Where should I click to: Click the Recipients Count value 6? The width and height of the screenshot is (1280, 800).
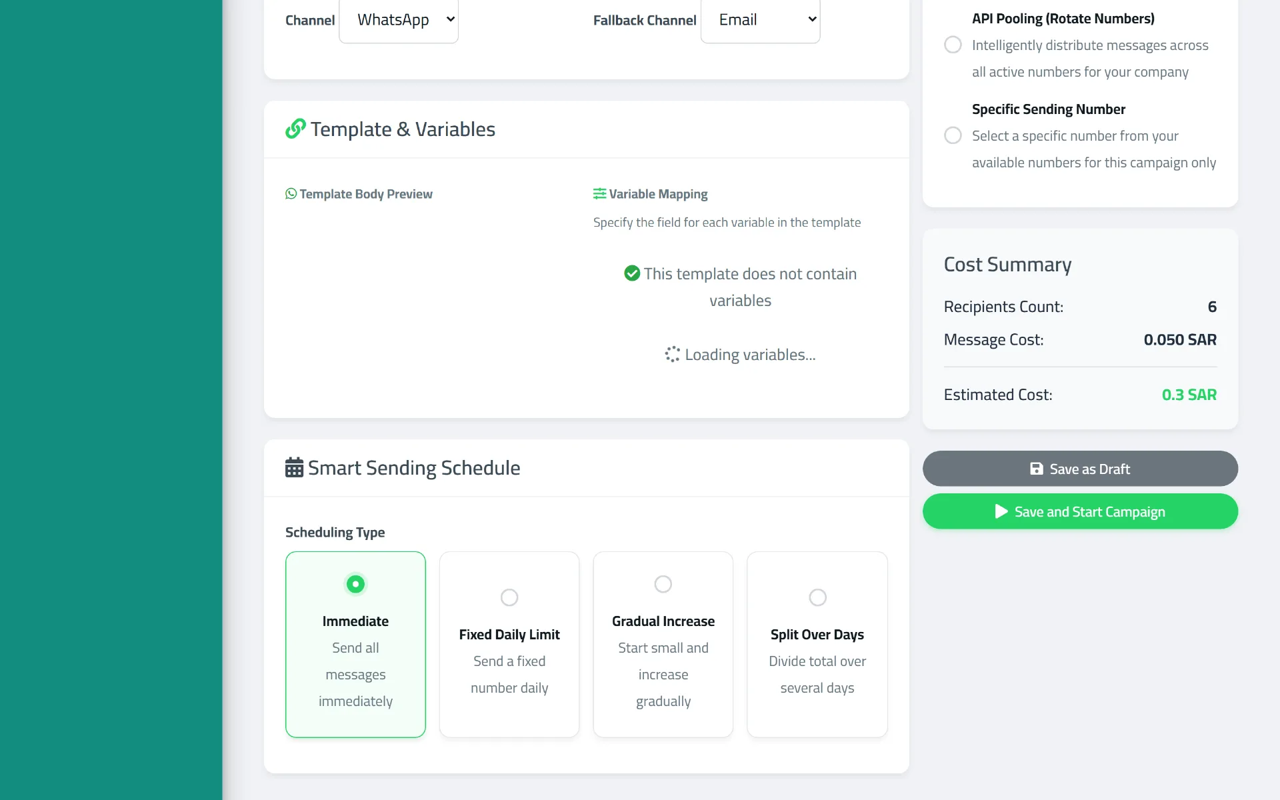pos(1212,307)
